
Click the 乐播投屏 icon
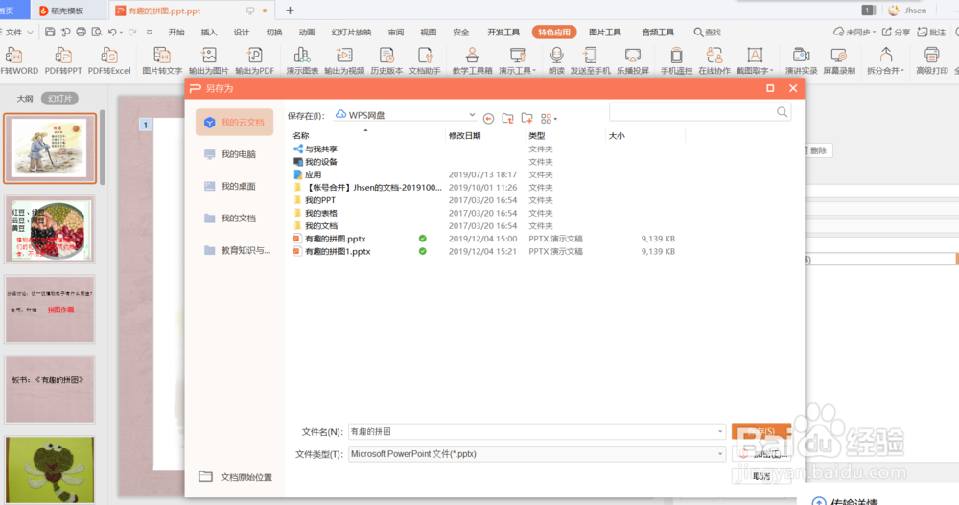(x=632, y=56)
